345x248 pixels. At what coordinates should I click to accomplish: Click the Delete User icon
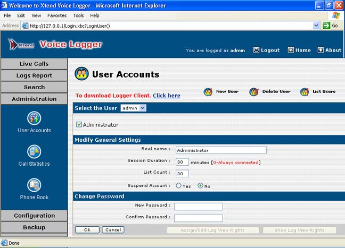pos(254,92)
